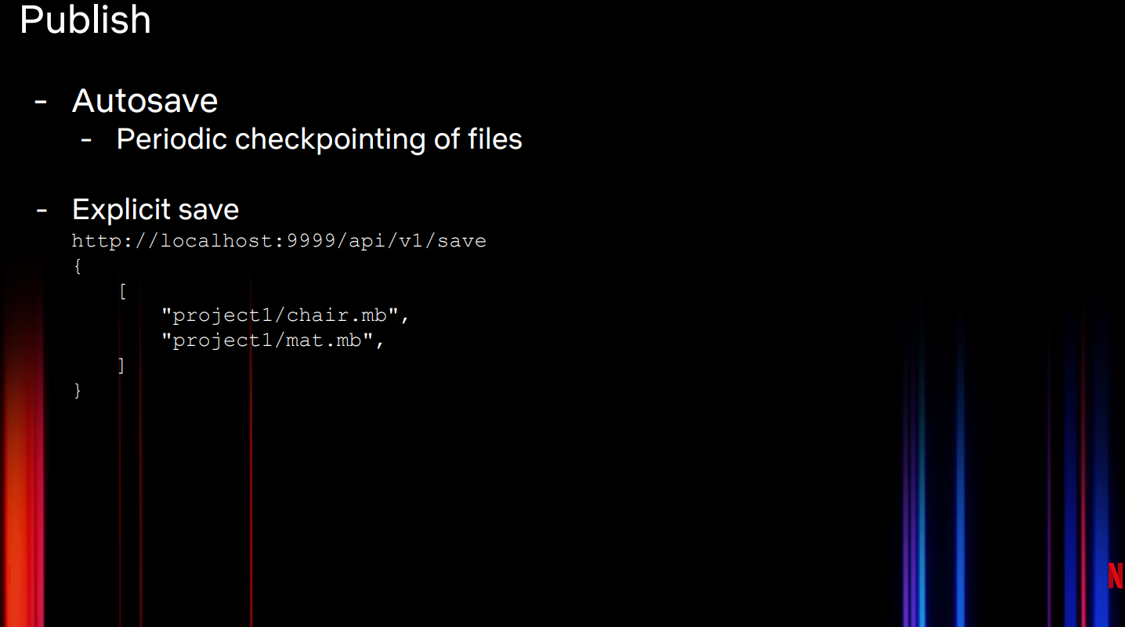Click the "project1/mat.mb" string
Image resolution: width=1125 pixels, height=627 pixels.
point(273,341)
